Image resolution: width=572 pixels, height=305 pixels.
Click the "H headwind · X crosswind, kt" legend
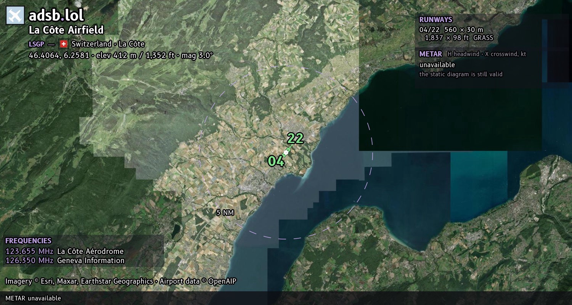click(x=487, y=54)
